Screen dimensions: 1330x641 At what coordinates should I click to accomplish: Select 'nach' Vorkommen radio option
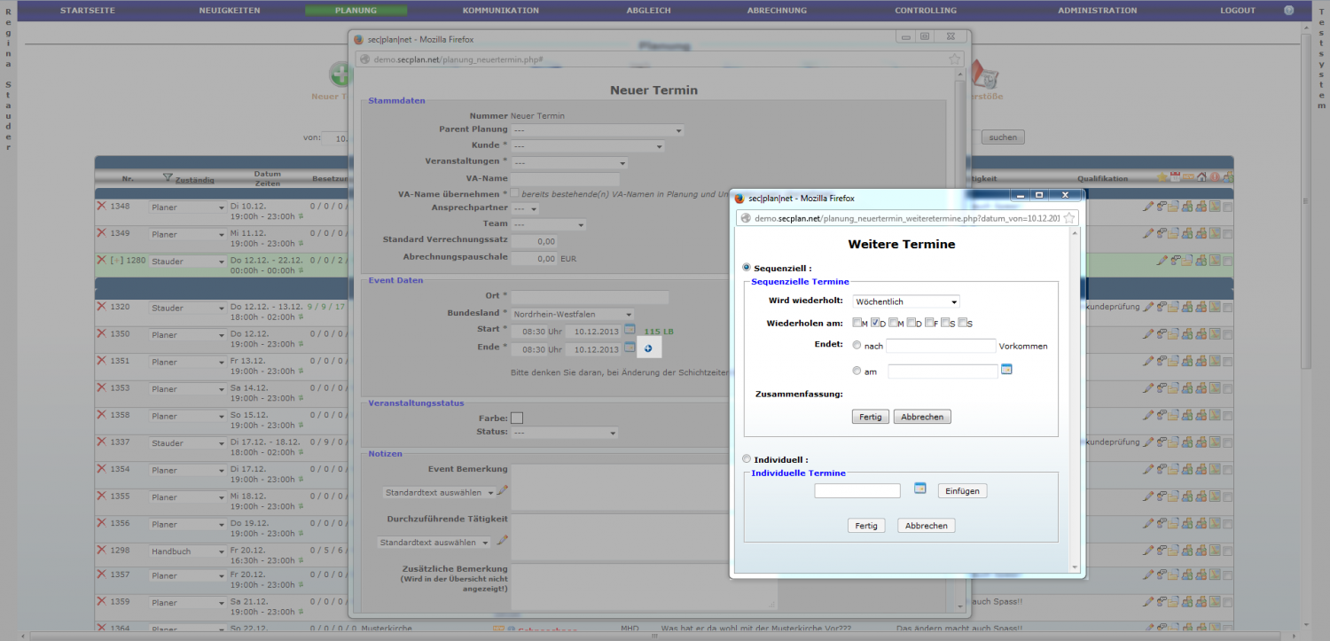pyautogui.click(x=857, y=345)
